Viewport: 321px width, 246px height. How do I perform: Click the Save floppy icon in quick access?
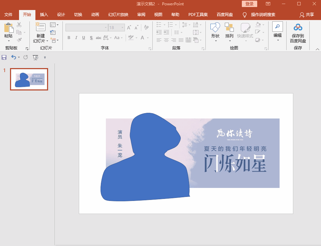(4, 57)
